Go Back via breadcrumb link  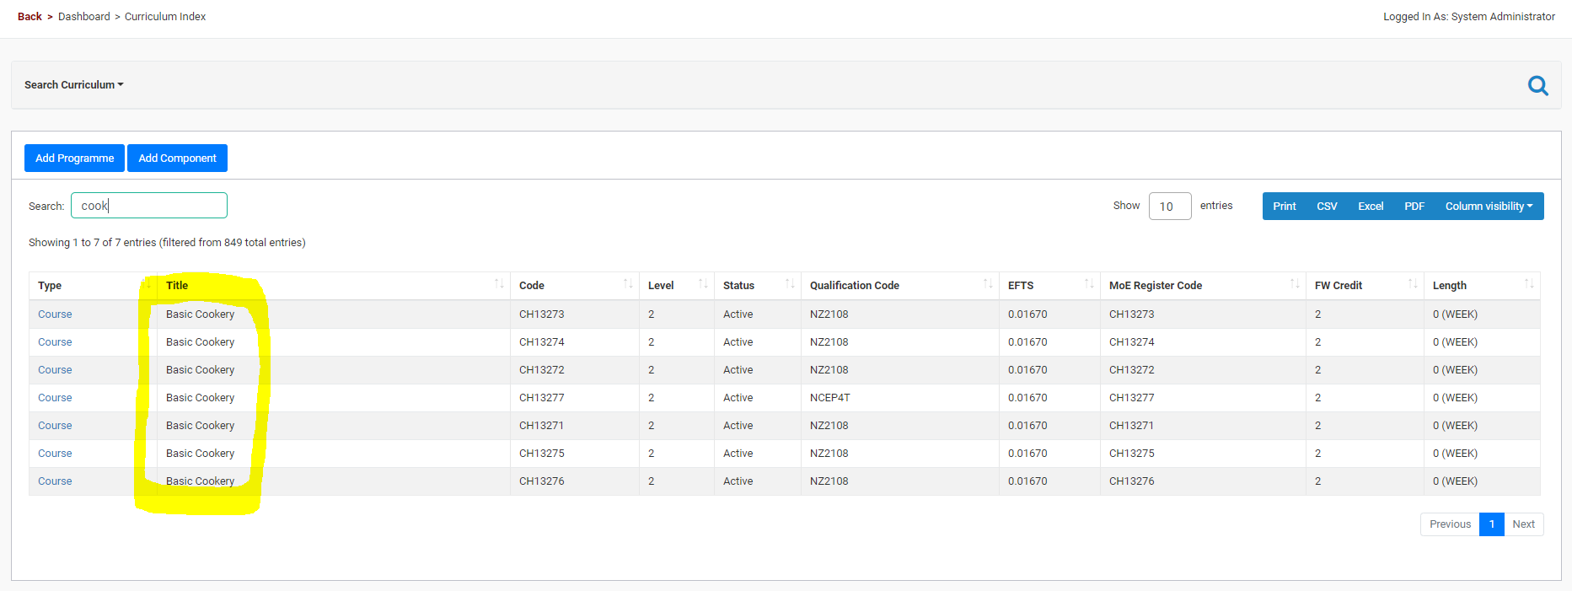tap(30, 17)
